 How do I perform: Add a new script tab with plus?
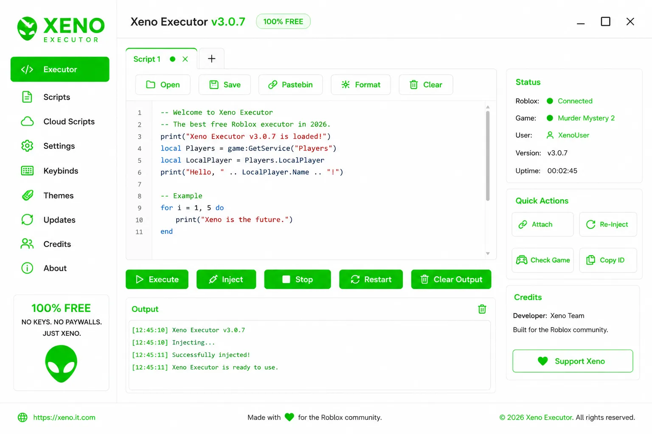click(x=211, y=58)
